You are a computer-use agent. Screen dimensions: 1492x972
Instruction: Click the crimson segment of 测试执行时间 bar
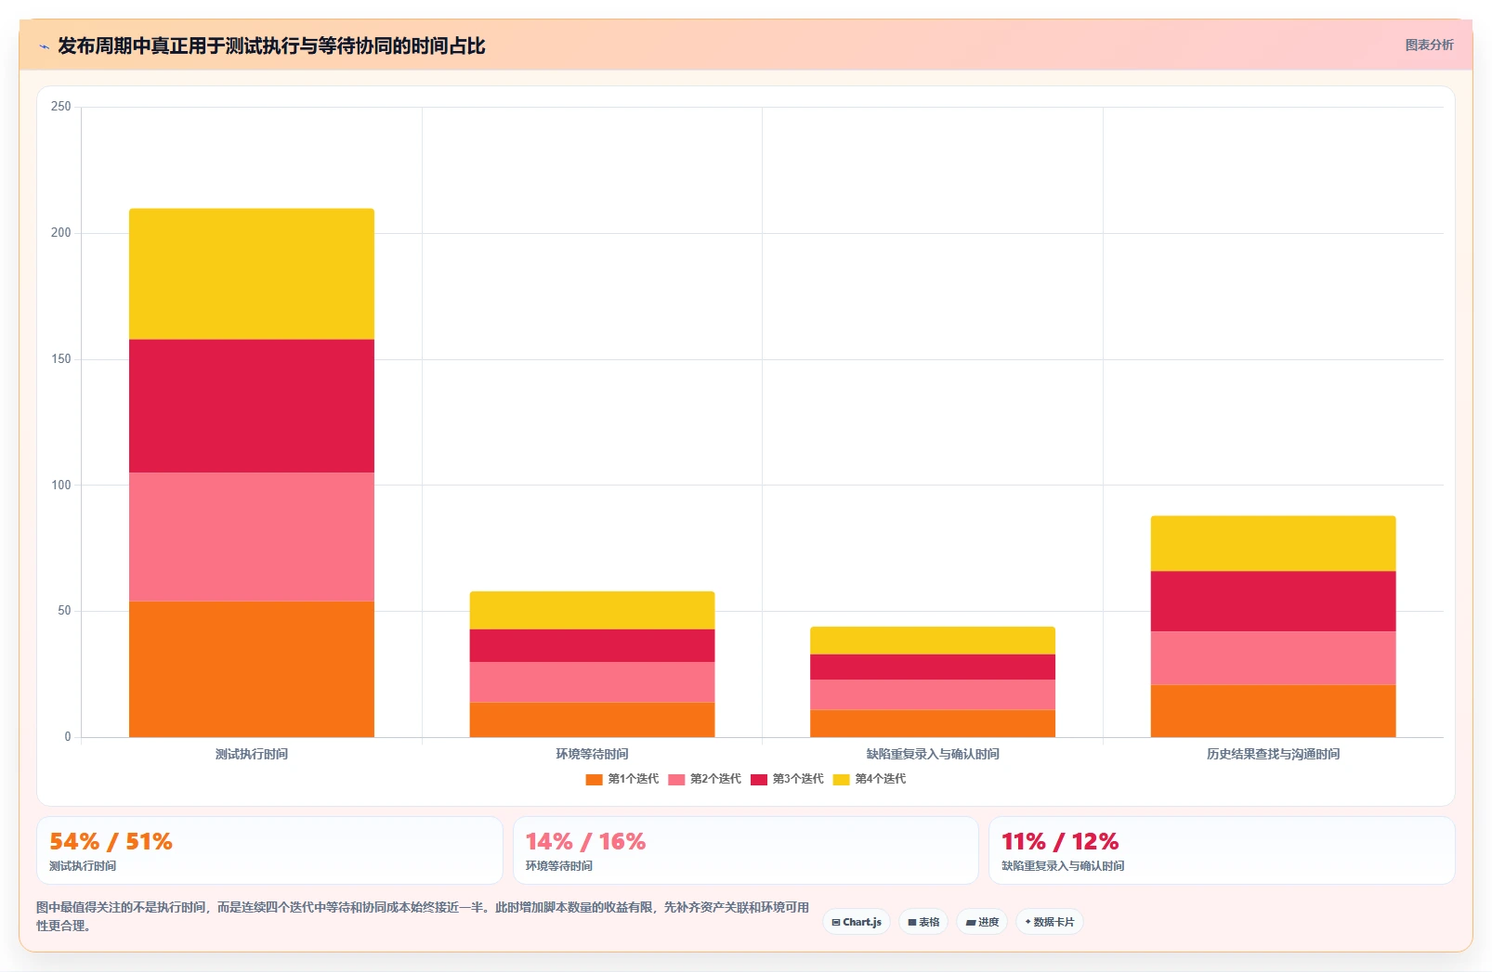[x=252, y=407]
